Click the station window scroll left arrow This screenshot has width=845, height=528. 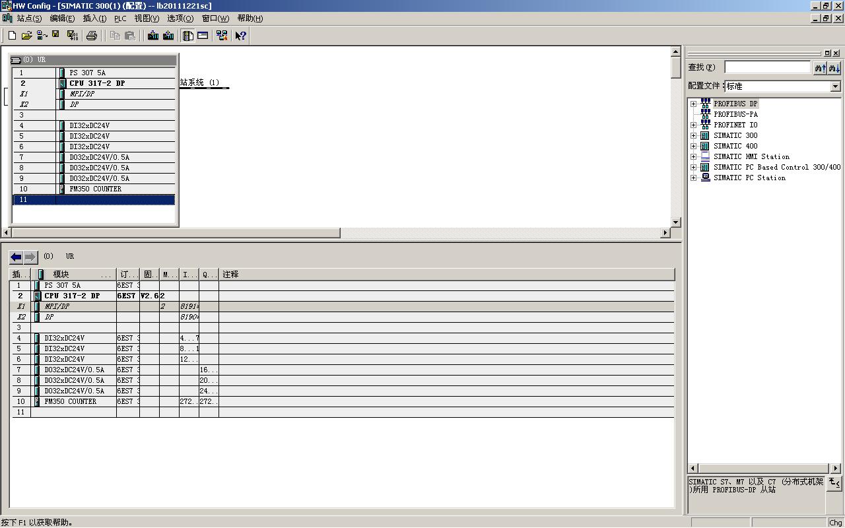pyautogui.click(x=7, y=233)
